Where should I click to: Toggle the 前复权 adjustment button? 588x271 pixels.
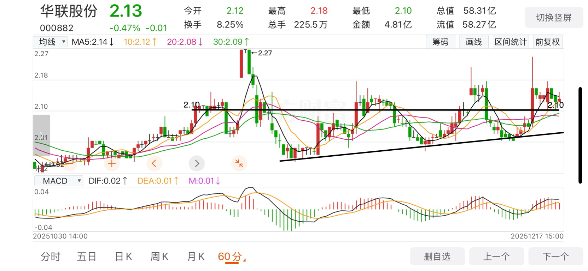547,42
